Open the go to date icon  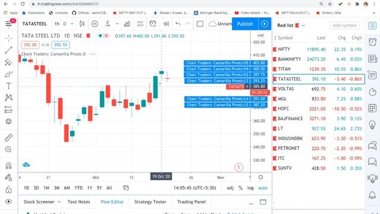[x=126, y=188]
